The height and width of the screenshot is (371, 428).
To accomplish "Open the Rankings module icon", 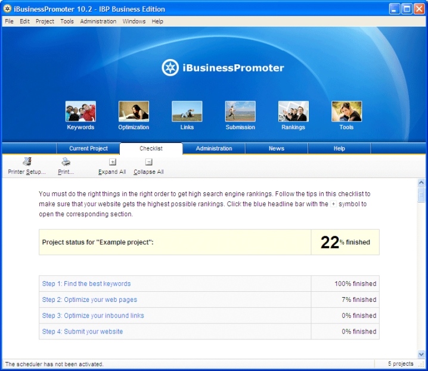I will coord(293,111).
